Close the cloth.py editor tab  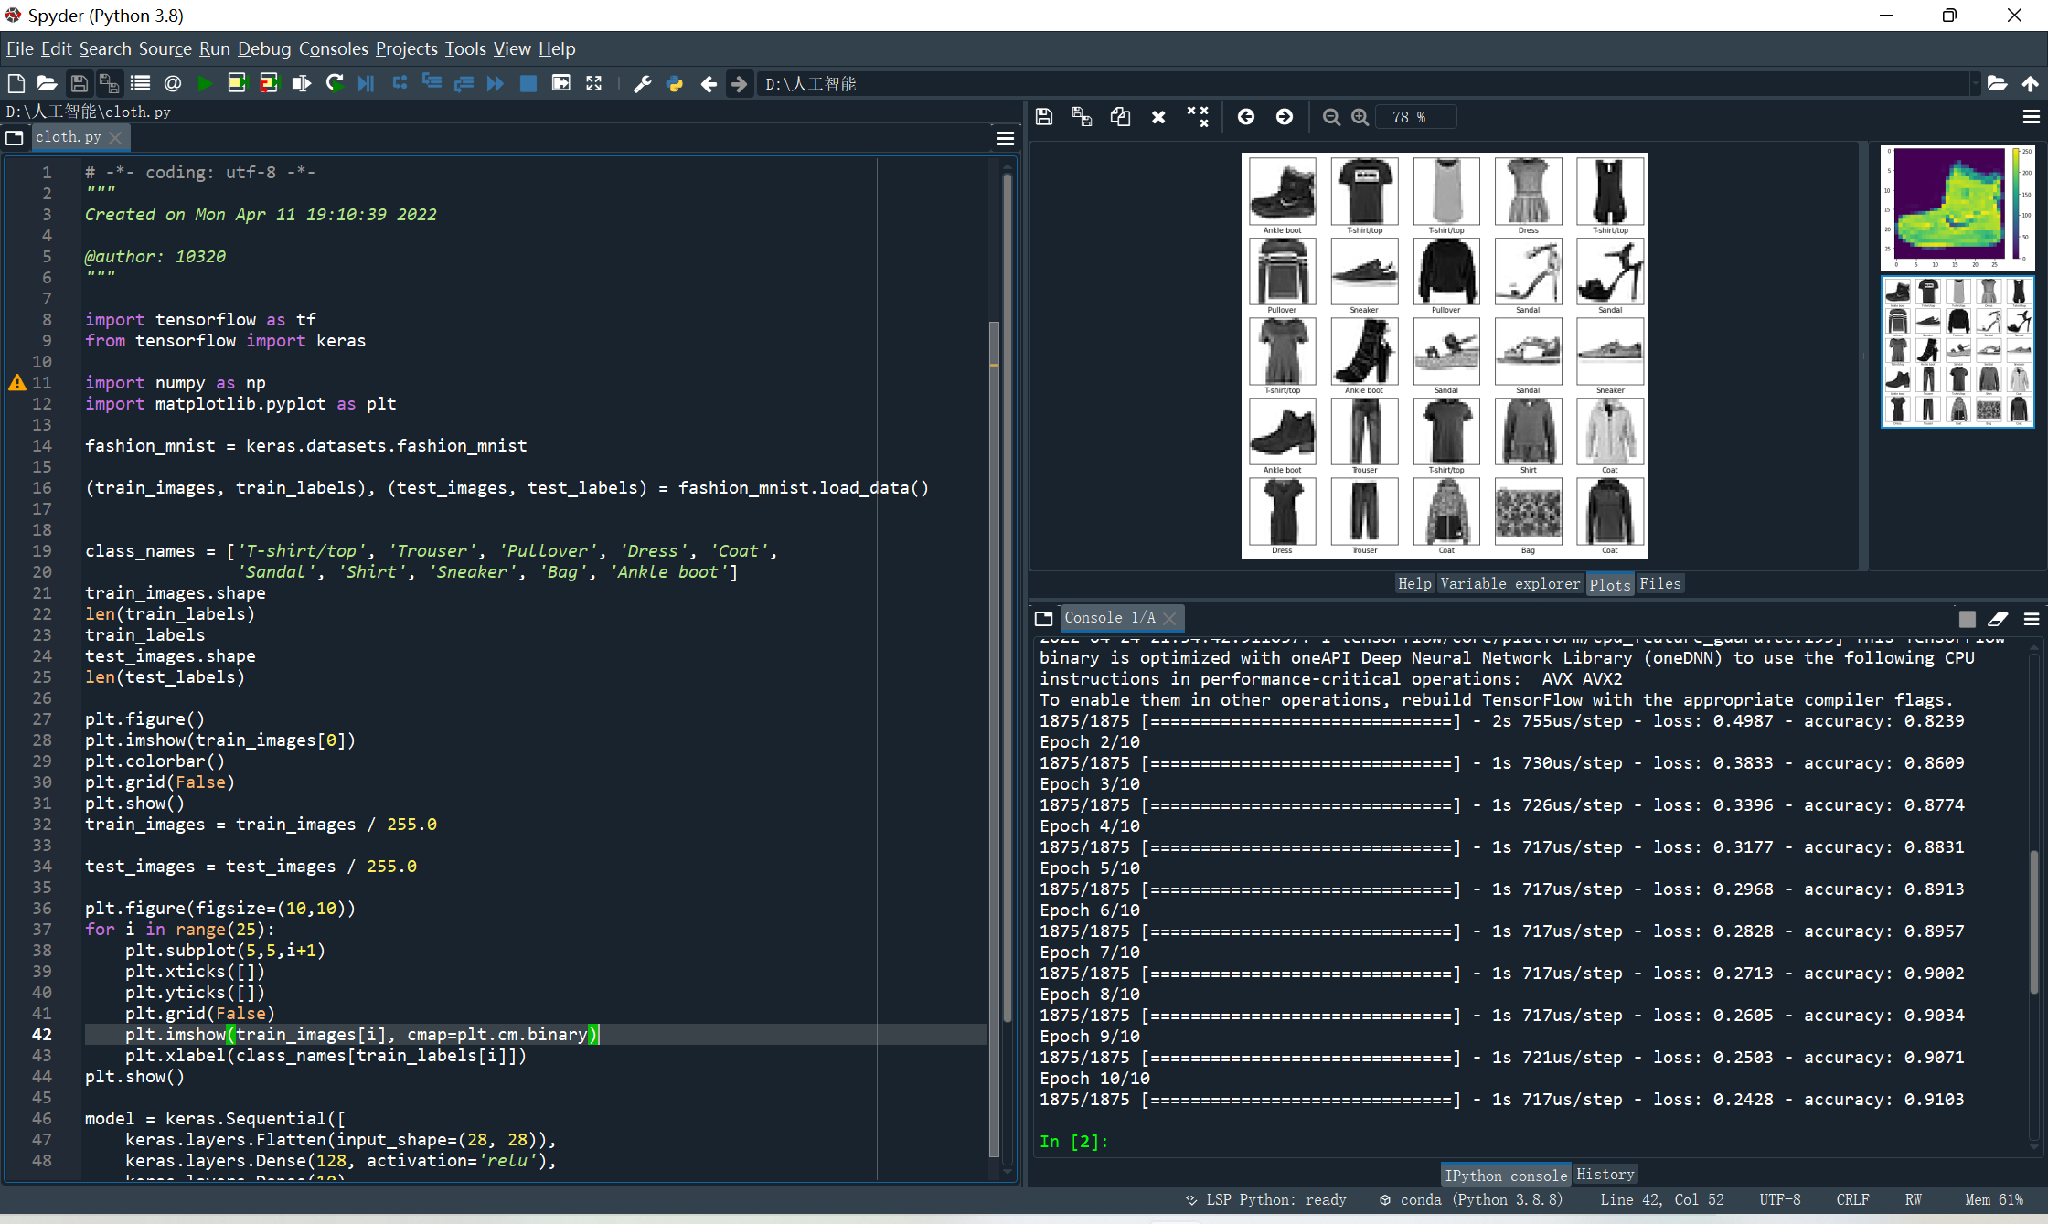tap(115, 137)
